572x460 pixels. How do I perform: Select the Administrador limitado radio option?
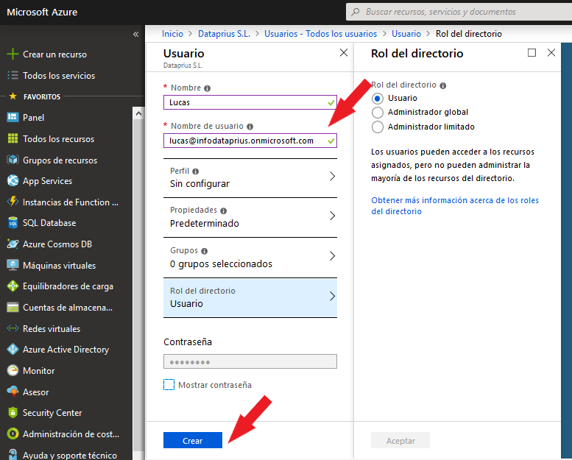coord(377,127)
